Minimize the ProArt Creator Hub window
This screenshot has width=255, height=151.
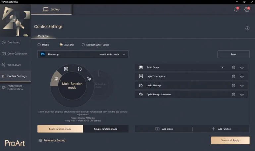coord(237,2)
